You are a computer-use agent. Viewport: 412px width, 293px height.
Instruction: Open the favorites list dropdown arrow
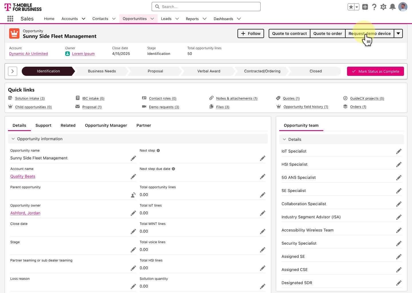coord(357,7)
